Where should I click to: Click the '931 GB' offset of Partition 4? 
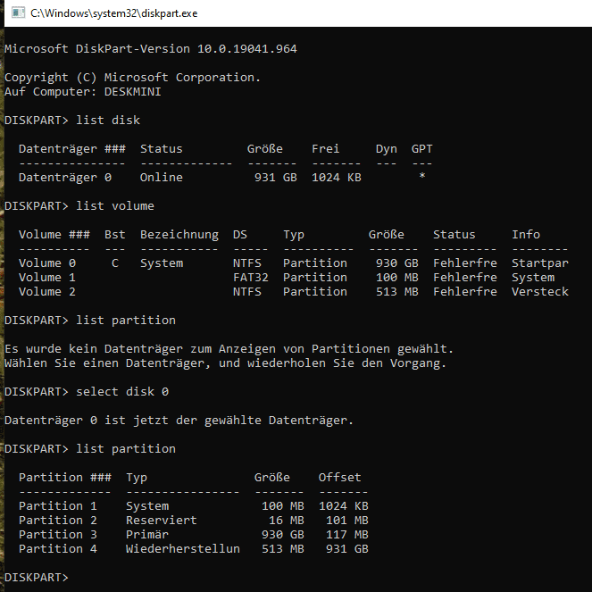[x=347, y=549]
